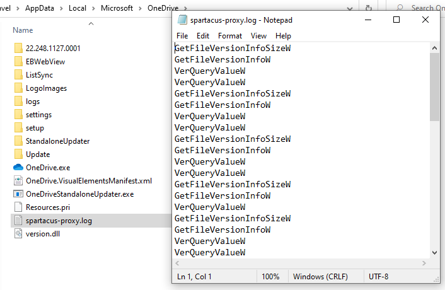
Task: Click first line GetFileVersionInfoSizeW in Notepad
Action: (233, 48)
